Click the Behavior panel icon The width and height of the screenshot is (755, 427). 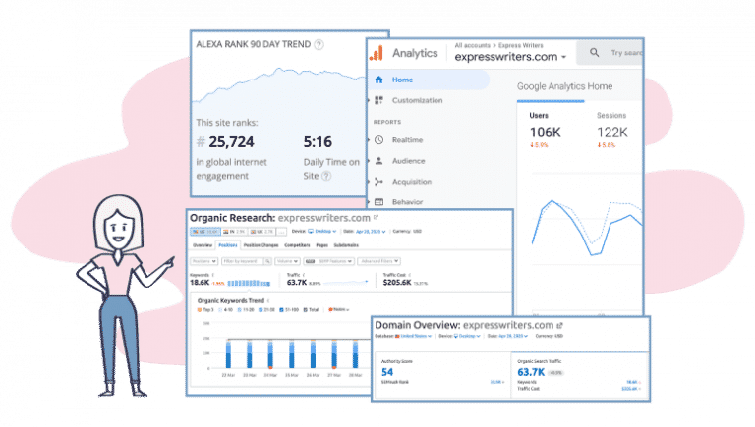tap(378, 202)
